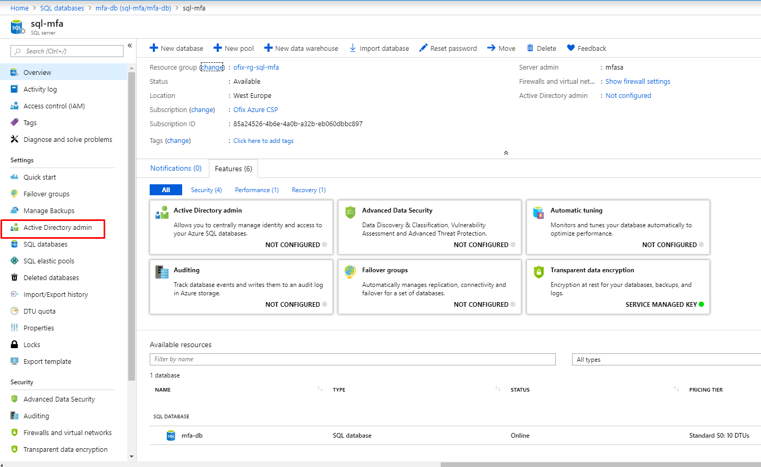Click the Manage Backups icon

14,210
